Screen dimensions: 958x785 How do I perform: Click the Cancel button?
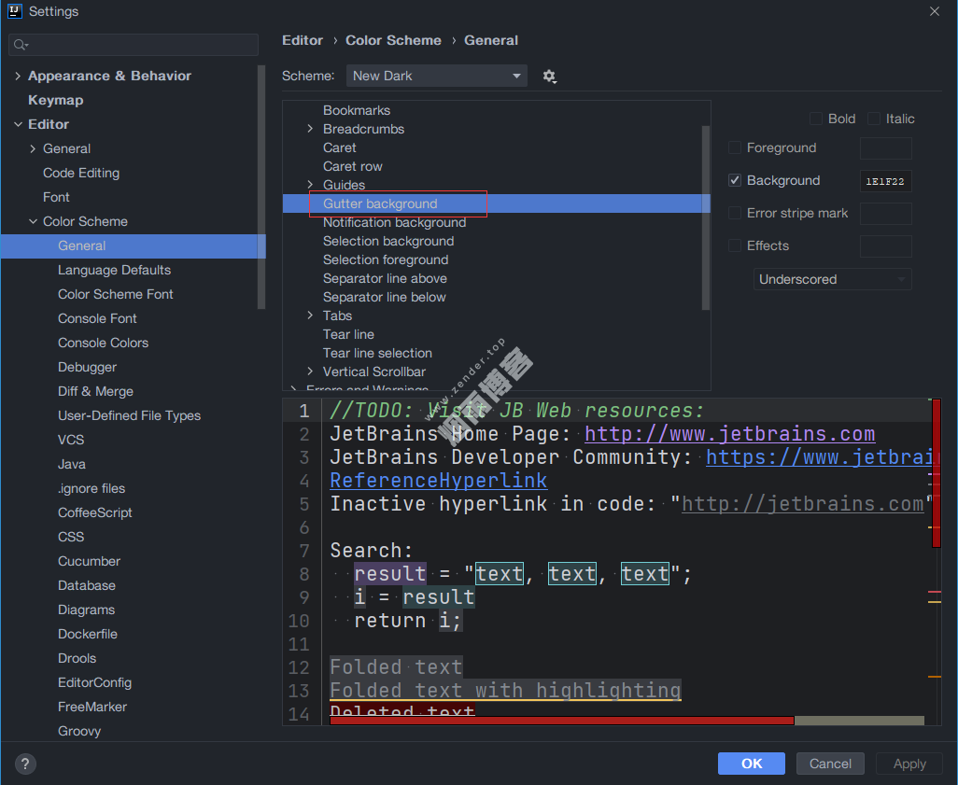point(830,764)
